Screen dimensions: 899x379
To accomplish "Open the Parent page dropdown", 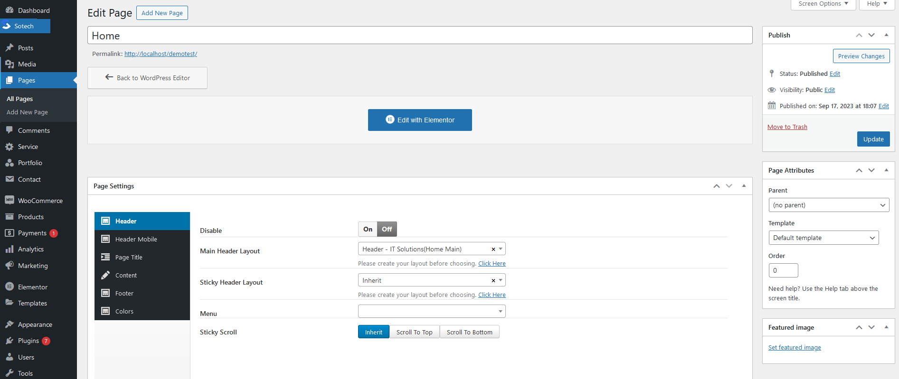I will 828,205.
